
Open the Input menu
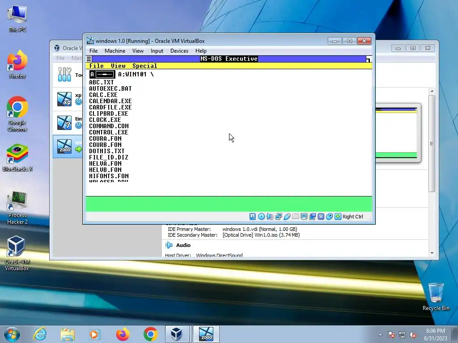157,51
